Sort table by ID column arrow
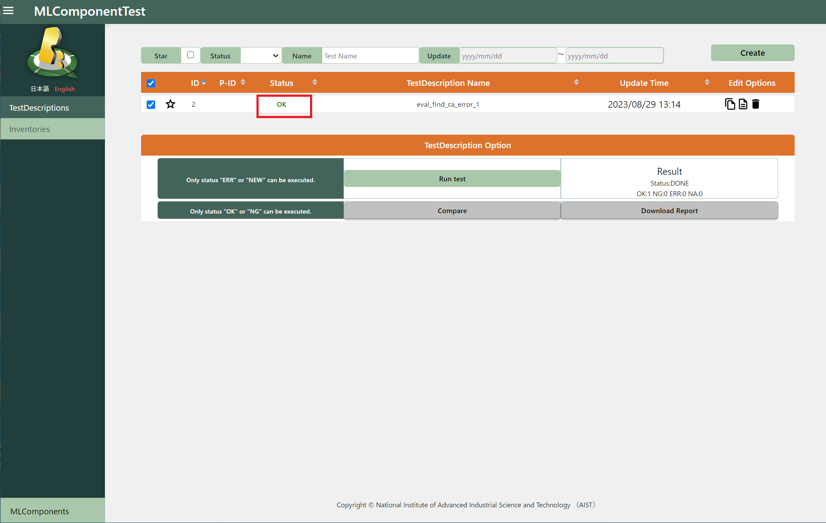Image resolution: width=826 pixels, height=523 pixels. (204, 82)
